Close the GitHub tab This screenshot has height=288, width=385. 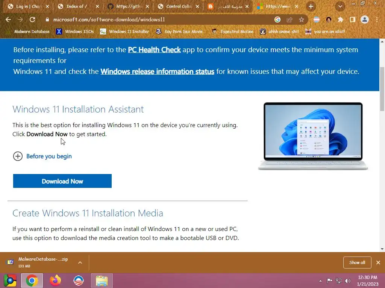[x=147, y=6]
